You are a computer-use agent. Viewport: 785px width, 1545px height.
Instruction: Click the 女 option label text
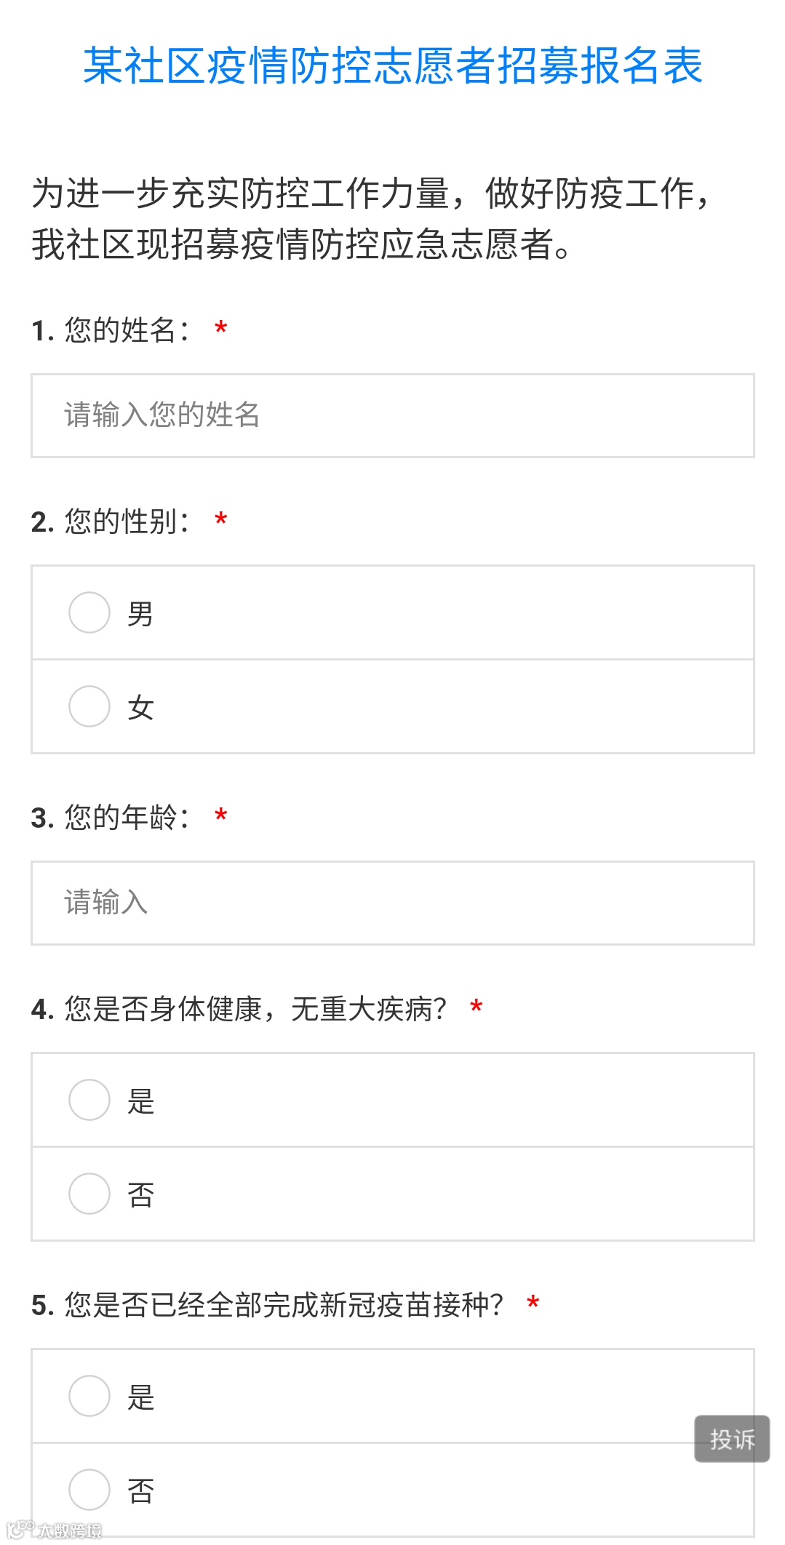point(140,708)
